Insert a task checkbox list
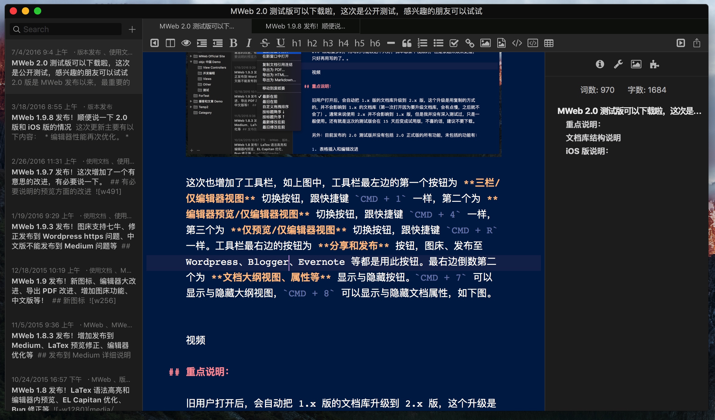715x420 pixels. pos(454,43)
